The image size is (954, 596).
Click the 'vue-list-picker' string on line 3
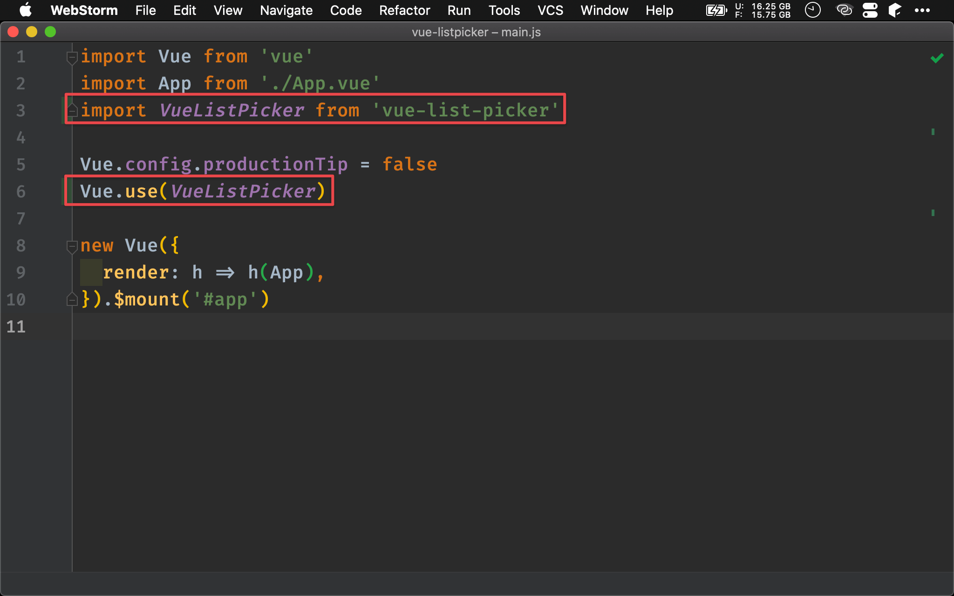pos(465,110)
